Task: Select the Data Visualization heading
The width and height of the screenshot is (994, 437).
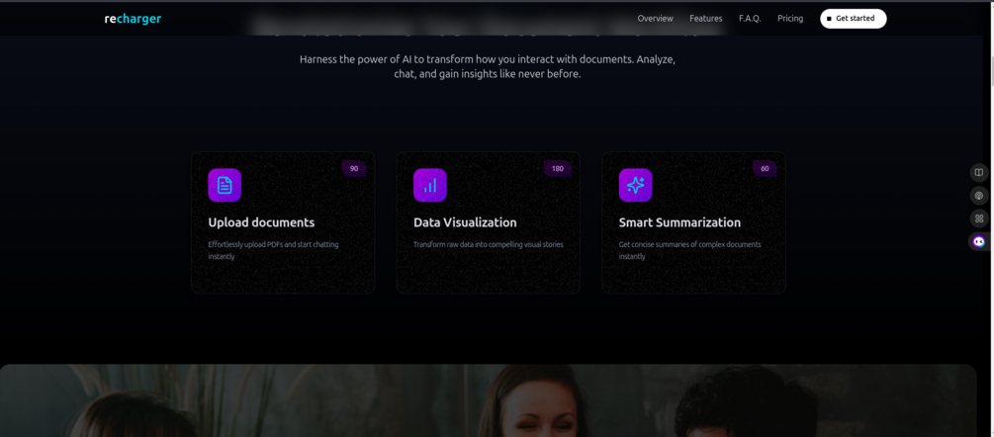Action: [x=465, y=222]
